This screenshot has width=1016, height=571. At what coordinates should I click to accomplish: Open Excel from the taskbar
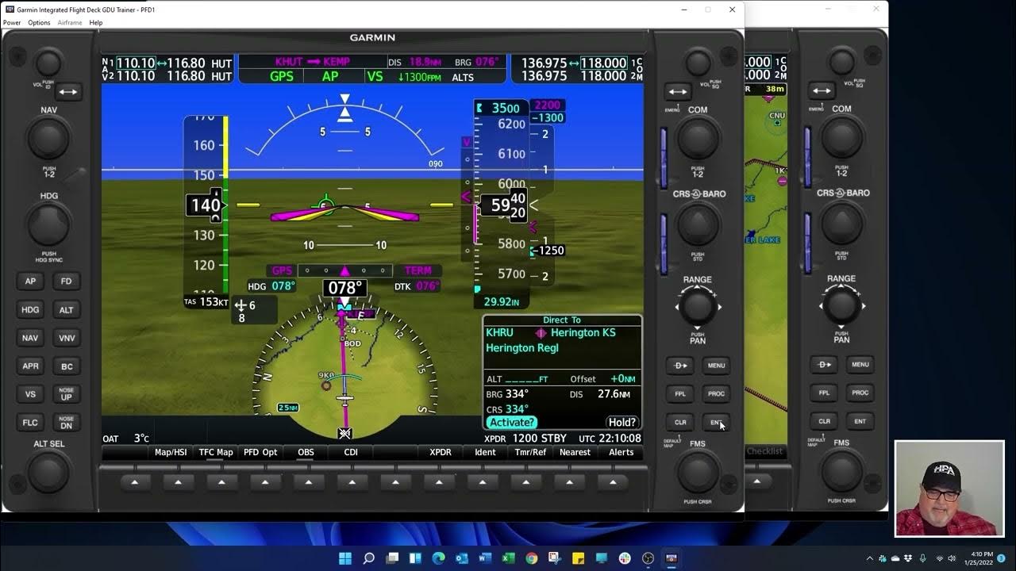508,558
